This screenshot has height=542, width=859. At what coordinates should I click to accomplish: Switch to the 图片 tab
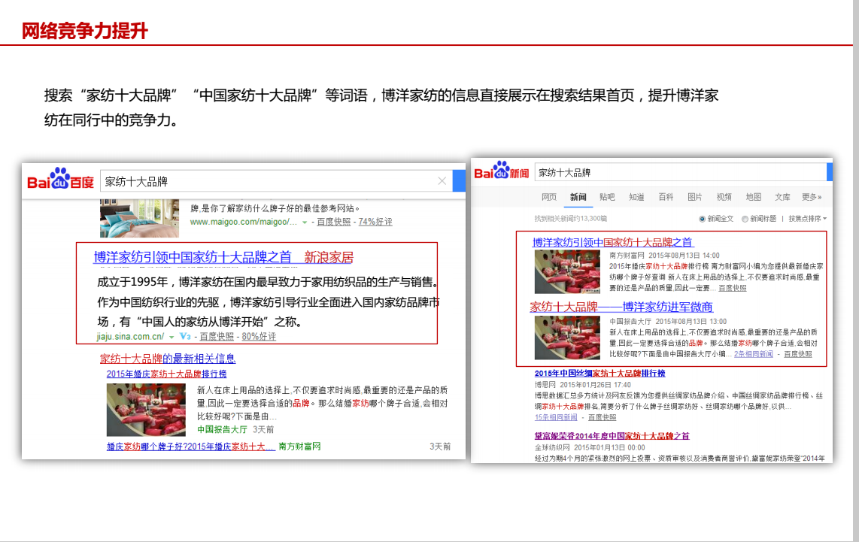click(x=694, y=197)
